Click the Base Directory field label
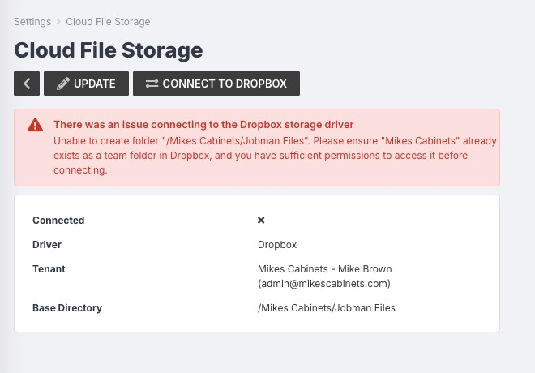The width and height of the screenshot is (535, 373). tap(67, 308)
